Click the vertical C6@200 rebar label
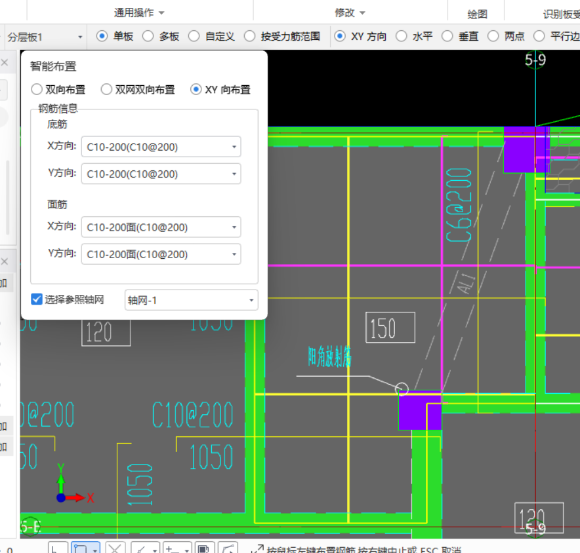 (459, 205)
